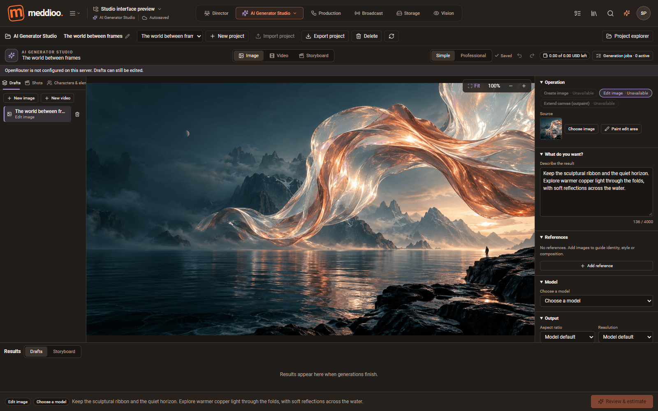Open the Aspect ratio dropdown
This screenshot has height=411, width=658.
568,337
